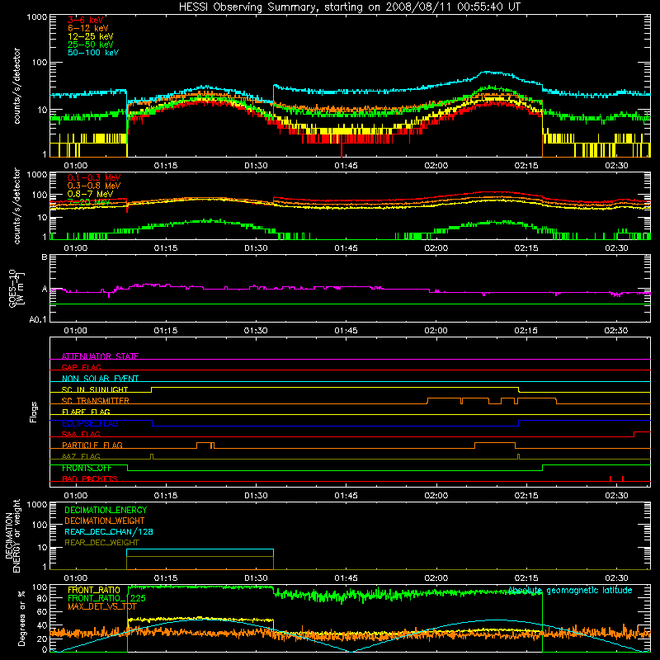Select the blue ECLIPSE_FLAG label
This screenshot has height=660, width=660.
tap(90, 423)
